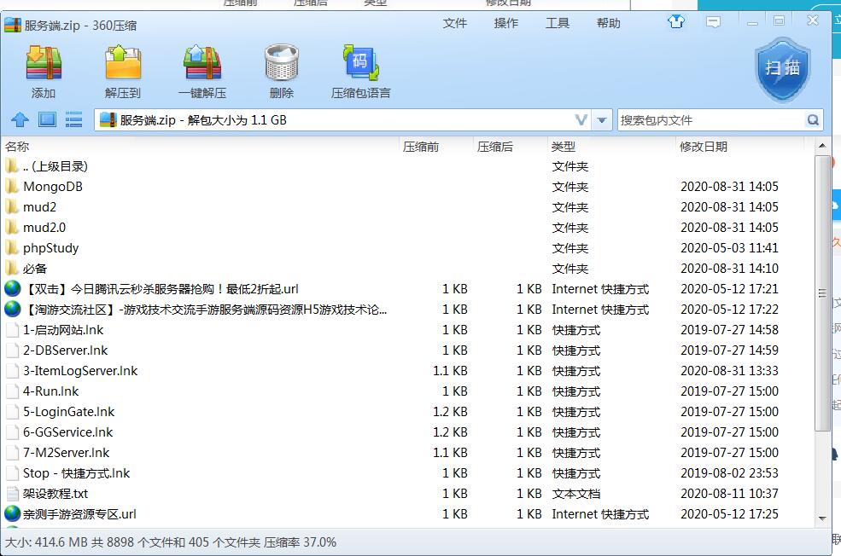The width and height of the screenshot is (841, 556).
Task: Select the MongoDB folder
Action: 52,187
